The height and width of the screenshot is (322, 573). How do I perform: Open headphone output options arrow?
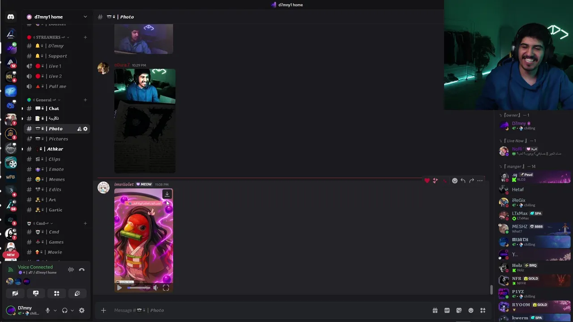point(72,310)
